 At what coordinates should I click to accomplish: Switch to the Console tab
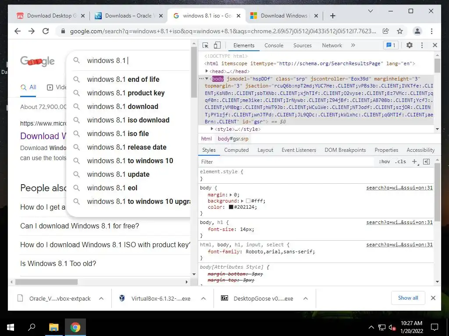[274, 45]
